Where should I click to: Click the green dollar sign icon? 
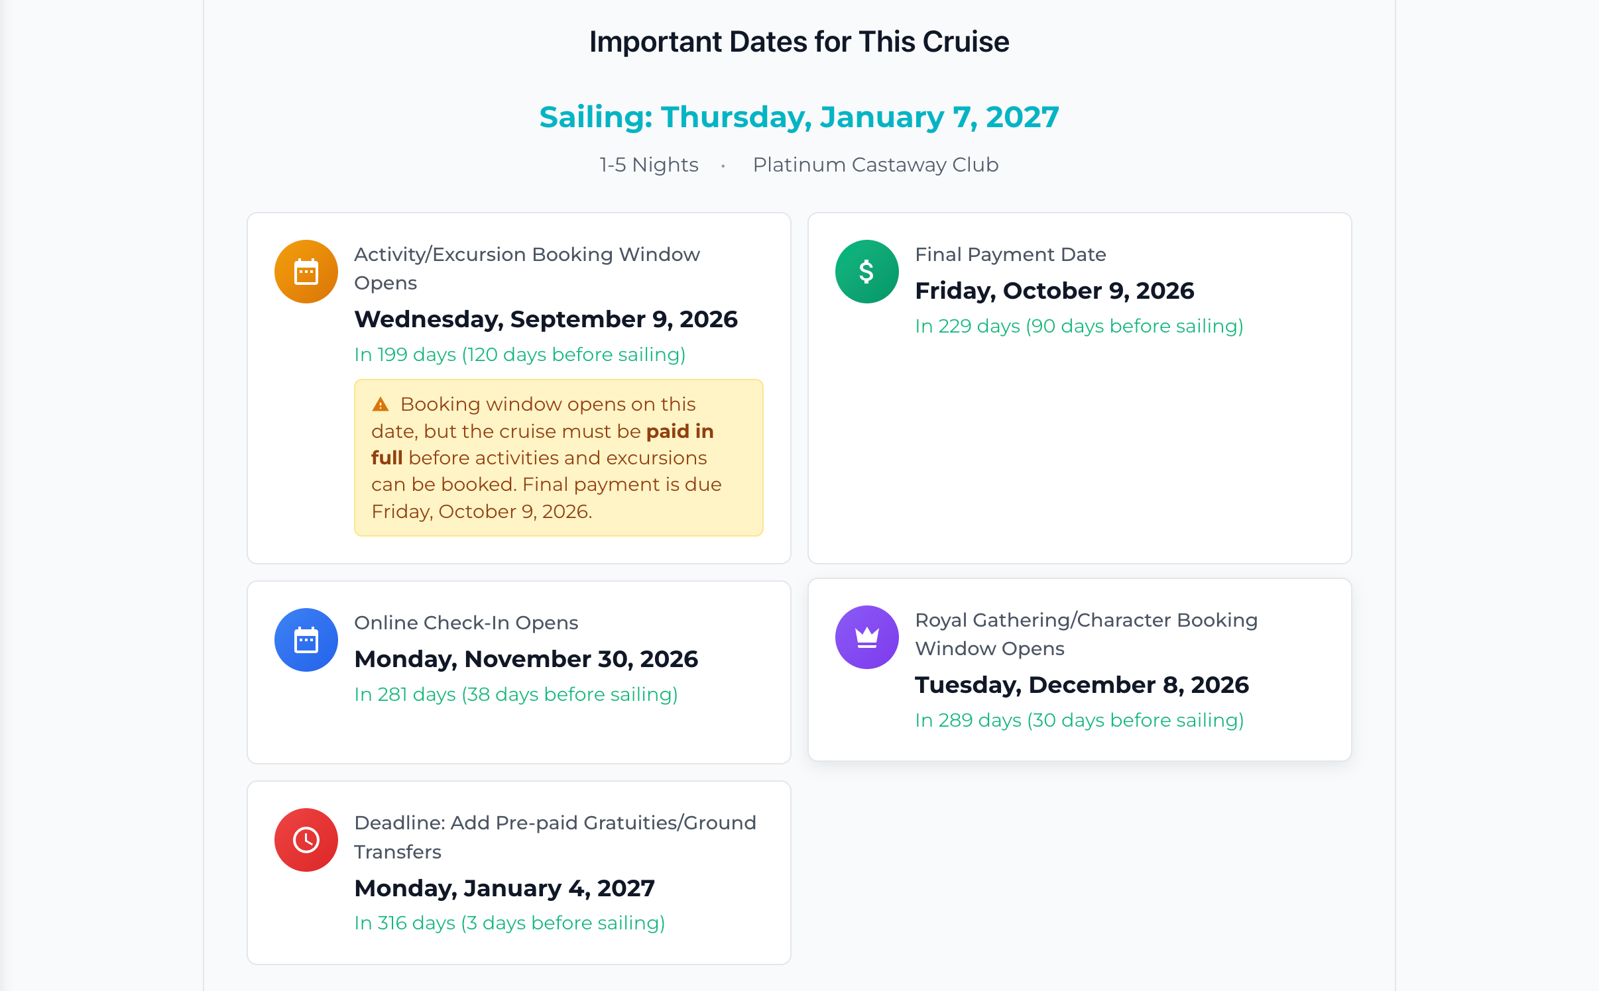click(866, 271)
